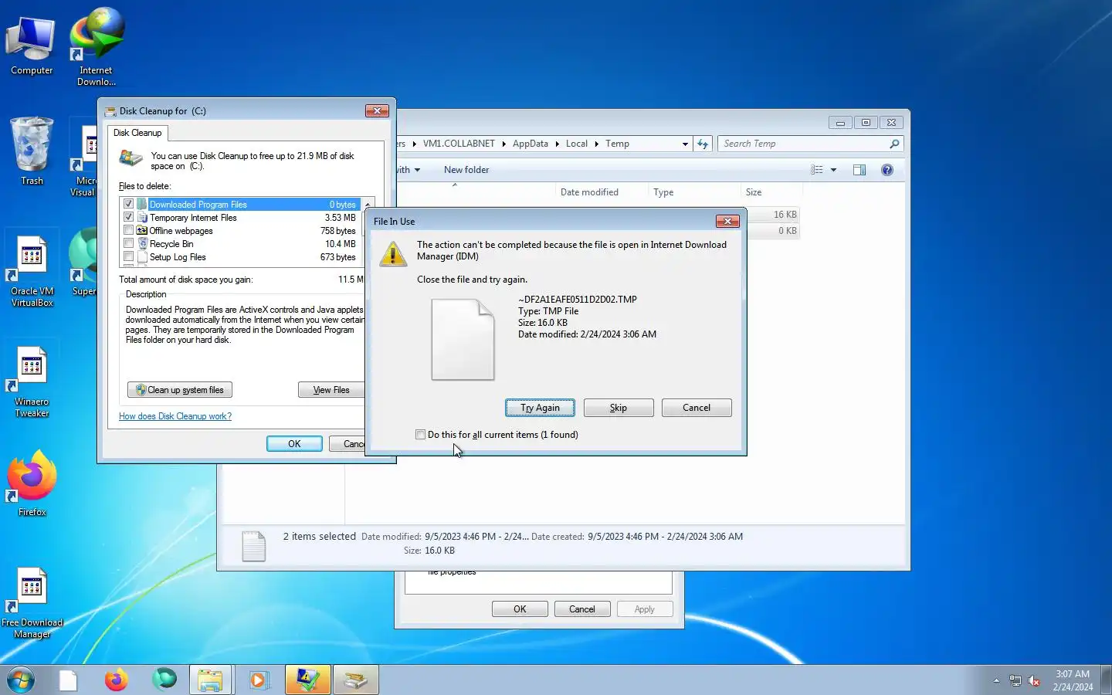The width and height of the screenshot is (1112, 695).
Task: Expand the arrow after VM1.COLLABNET breadcrumb
Action: 503,144
